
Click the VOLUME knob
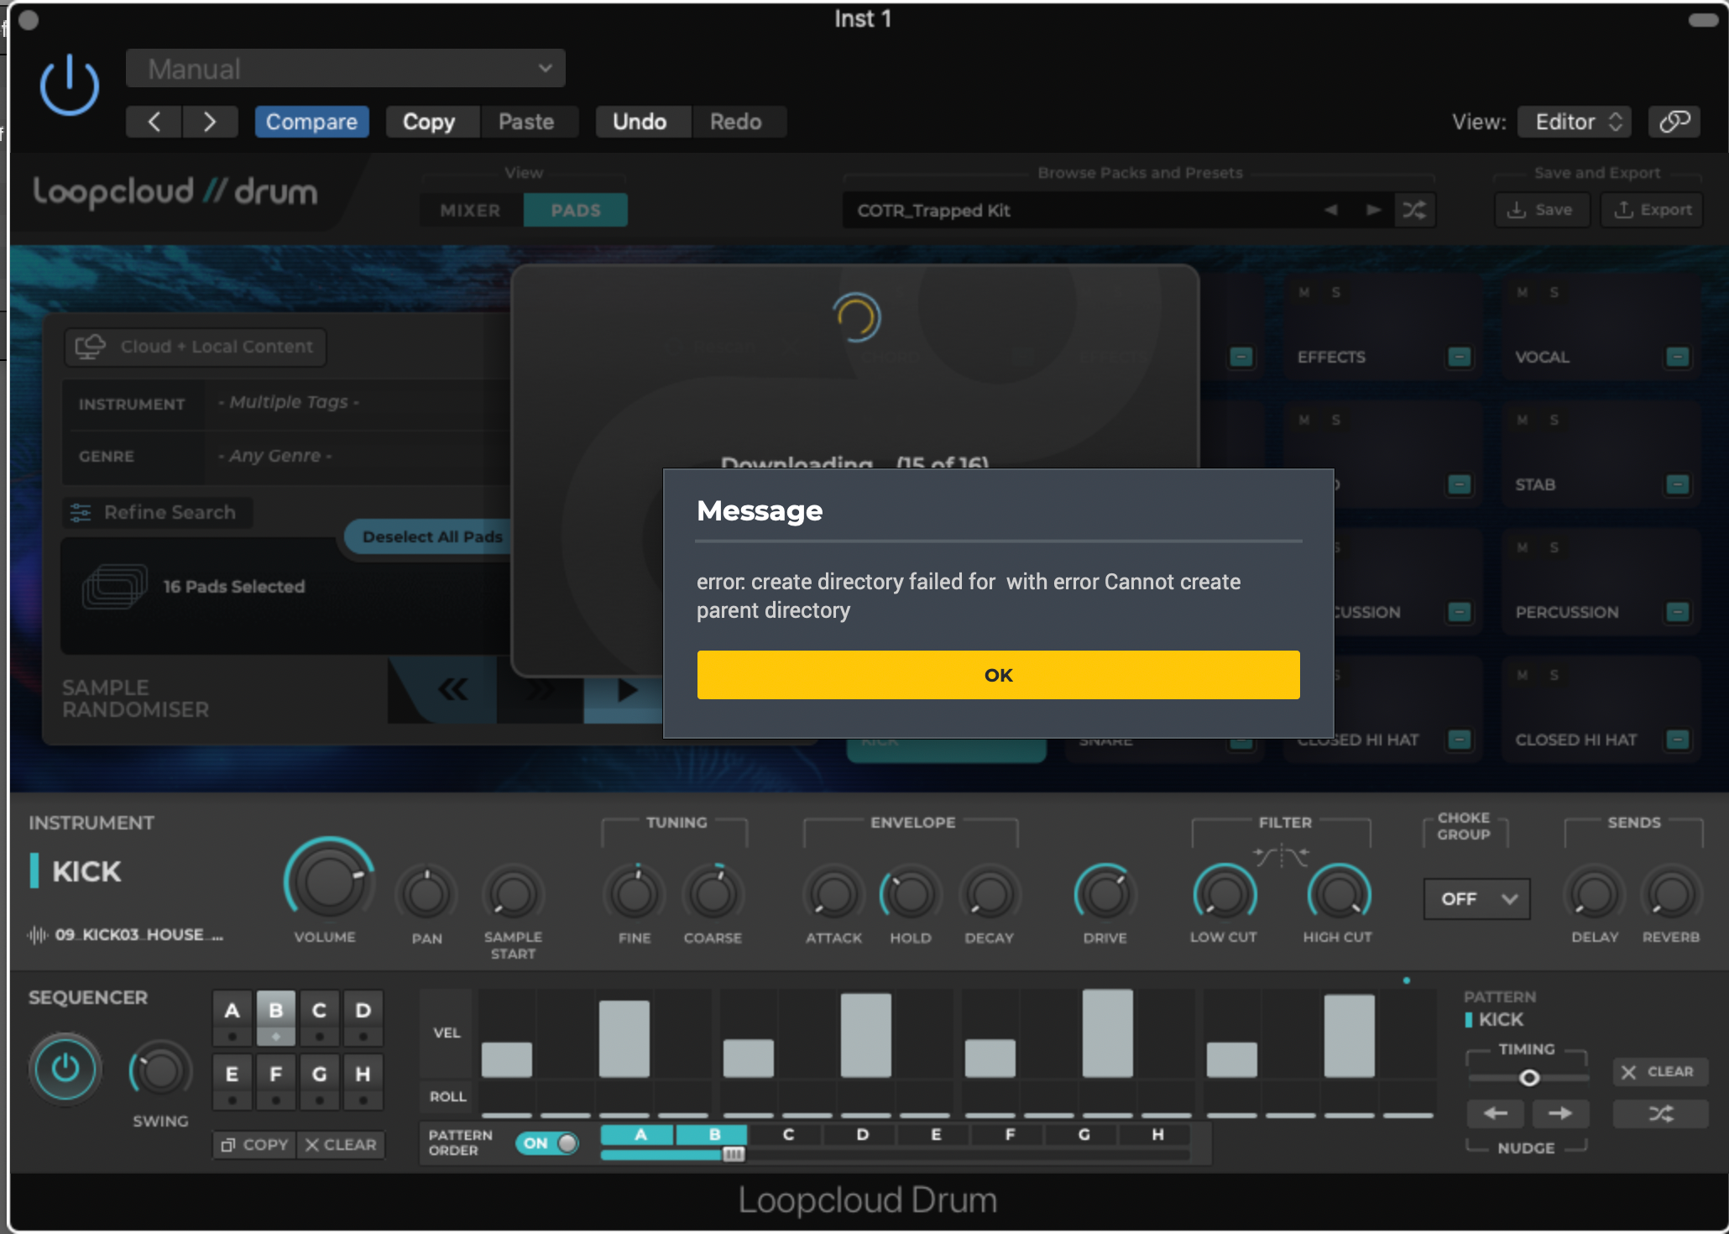point(327,881)
